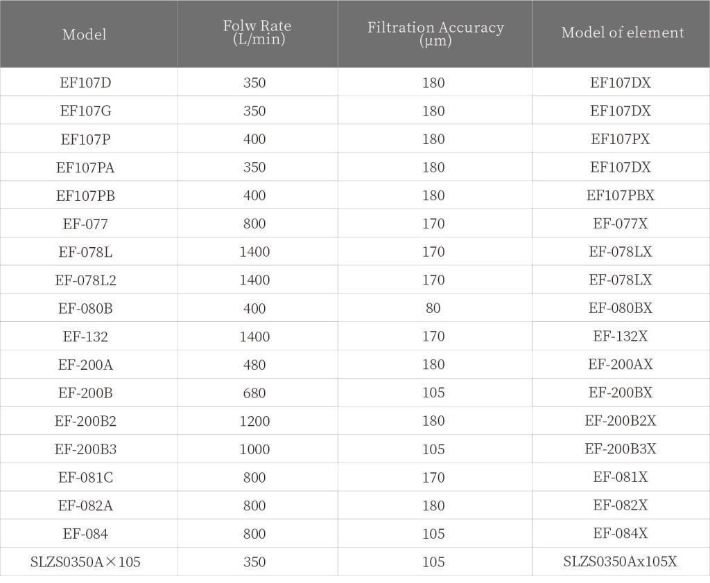
Task: Select the EF-081C model cell
Action: pyautogui.click(x=85, y=478)
